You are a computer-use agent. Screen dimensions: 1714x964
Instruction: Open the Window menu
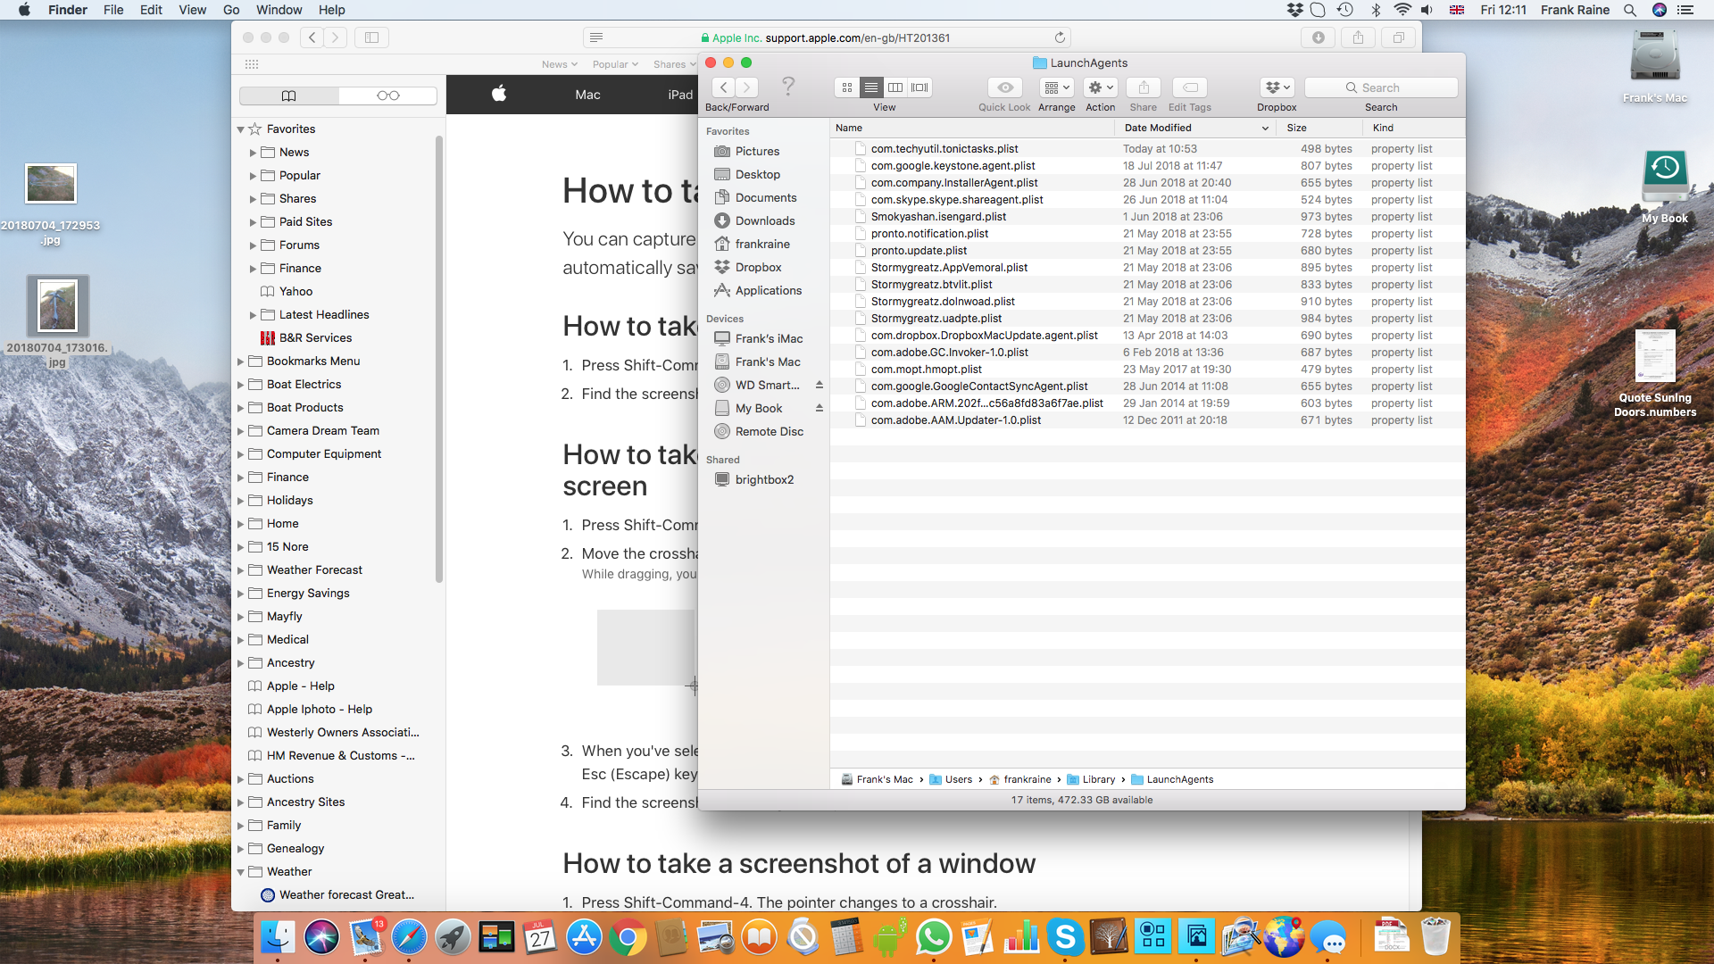click(x=279, y=10)
